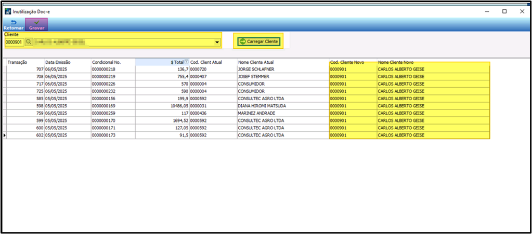Click current client code 0000031
The width and height of the screenshot is (532, 234).
213,106
